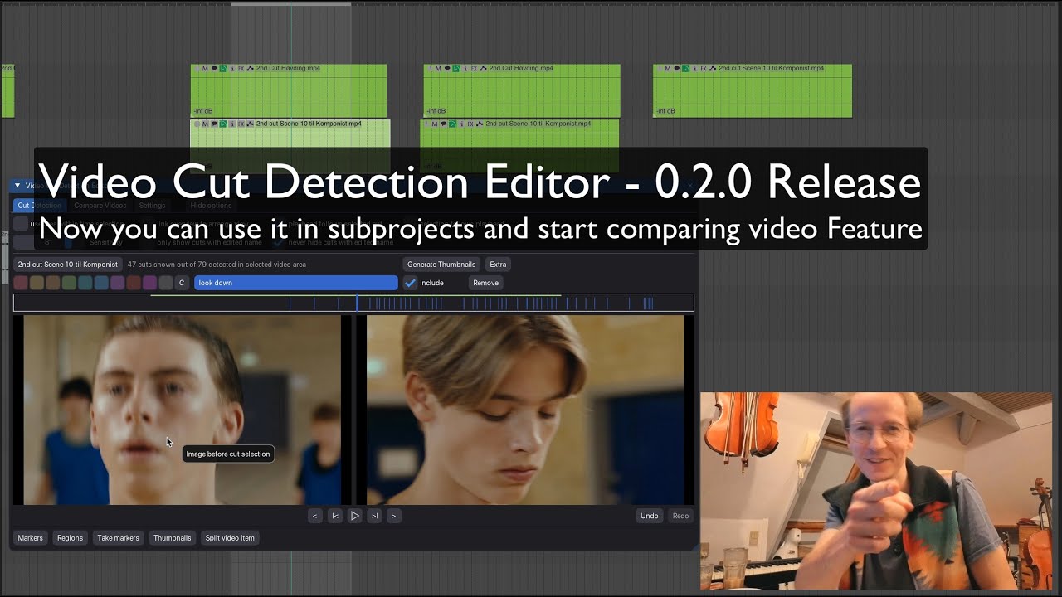This screenshot has height=597, width=1062.
Task: Open the Settings tab
Action: tap(152, 206)
